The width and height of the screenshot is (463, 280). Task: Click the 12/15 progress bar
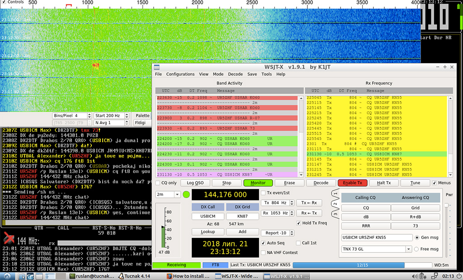362,265
